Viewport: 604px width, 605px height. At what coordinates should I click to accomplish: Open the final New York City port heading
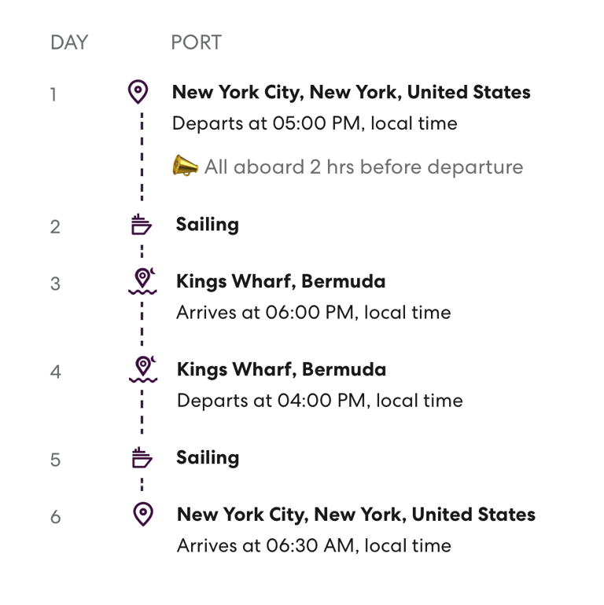(356, 515)
